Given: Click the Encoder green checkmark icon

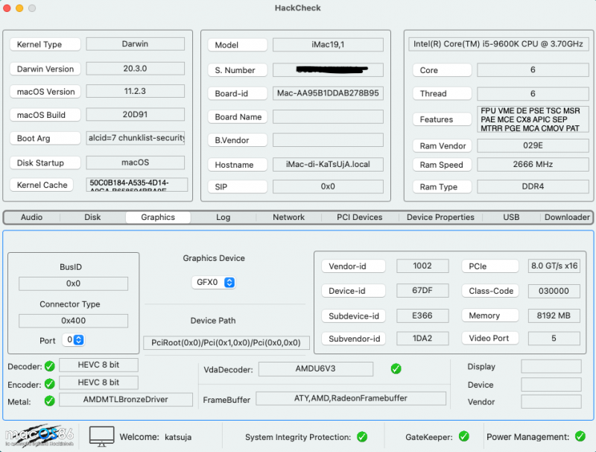Looking at the screenshot, I should tap(50, 384).
